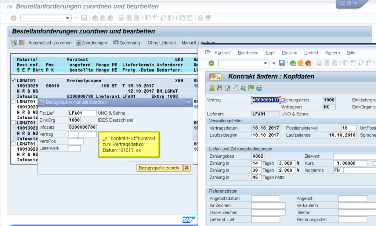Click the Automatisch zuordnen button
This screenshot has height=226, width=376.
coord(50,43)
